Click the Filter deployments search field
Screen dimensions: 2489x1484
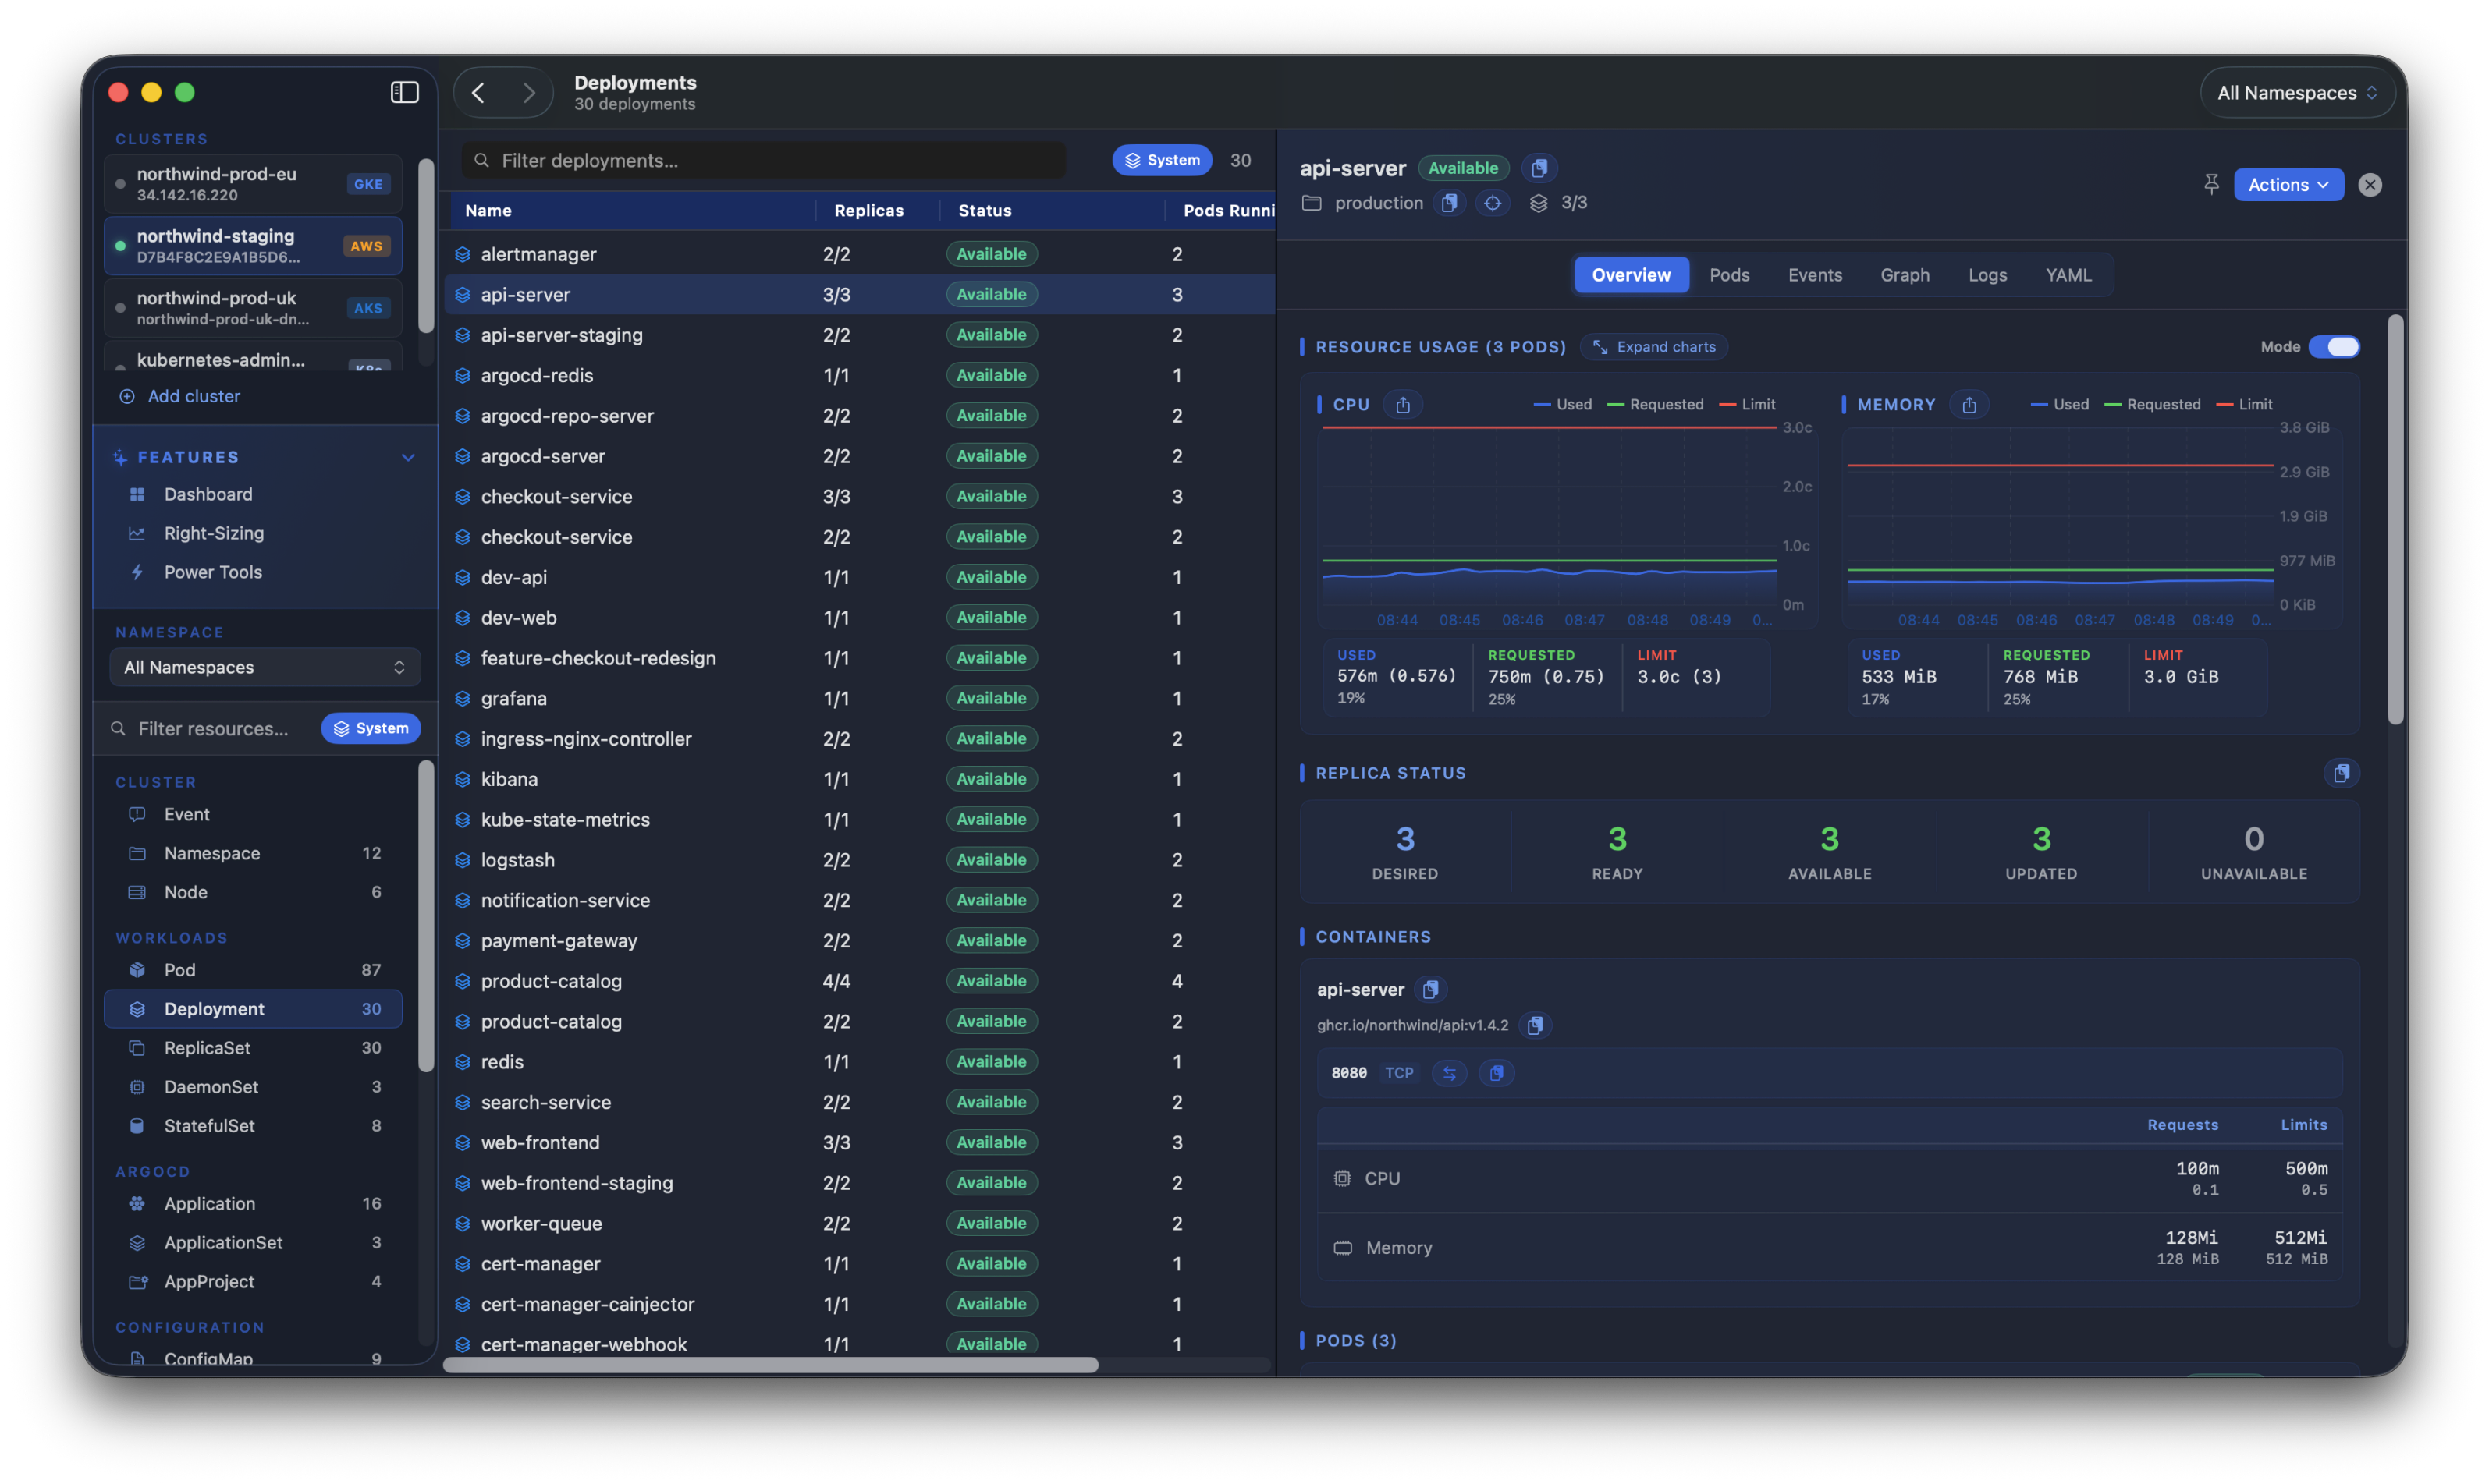tap(763, 160)
